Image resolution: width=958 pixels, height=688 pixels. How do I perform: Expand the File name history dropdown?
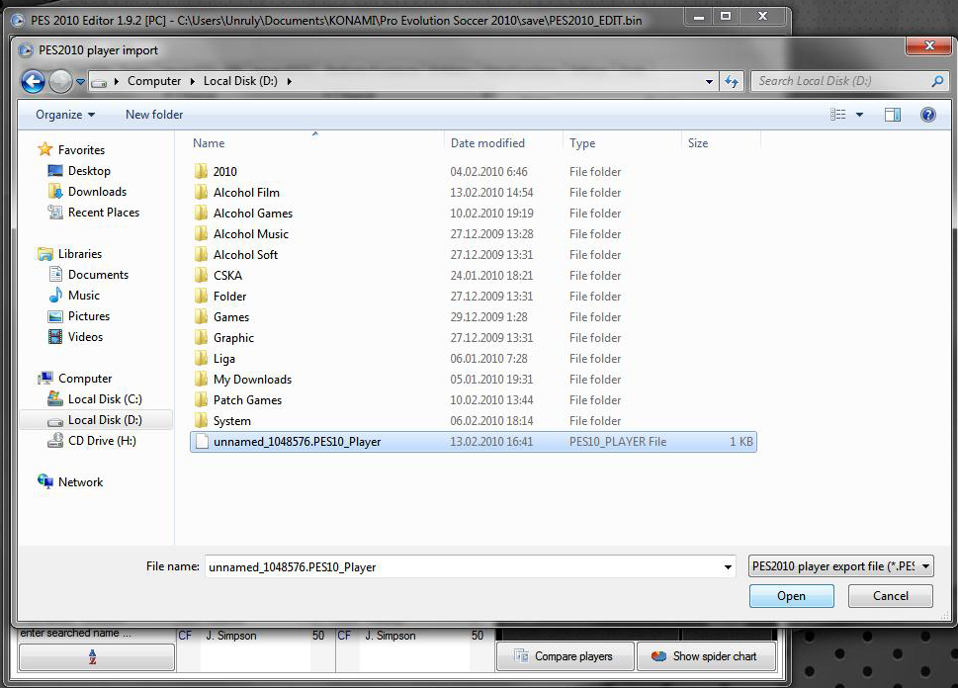tap(728, 567)
